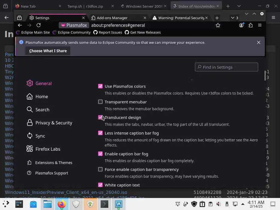Open notifications bell in system tray

pyautogui.click(x=178, y=204)
